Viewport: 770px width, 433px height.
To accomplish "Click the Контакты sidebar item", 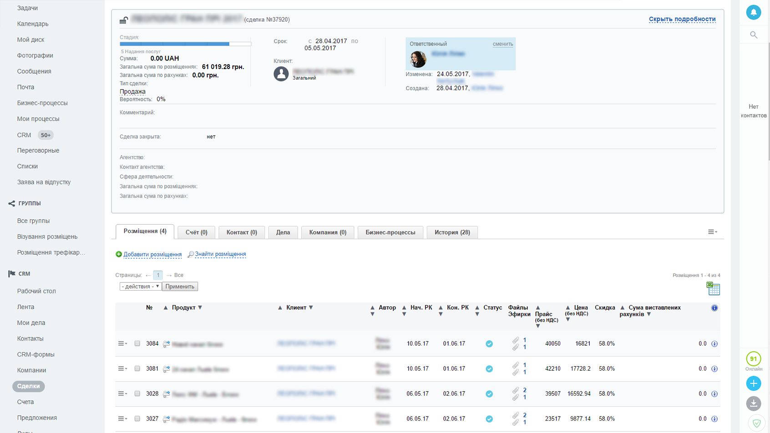I will click(30, 339).
